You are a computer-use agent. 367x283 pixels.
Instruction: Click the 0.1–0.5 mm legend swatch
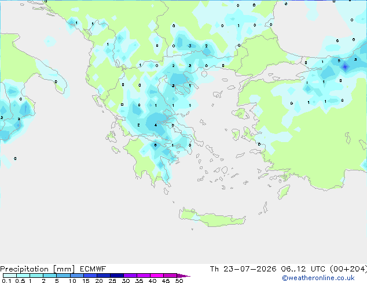tap(10, 275)
